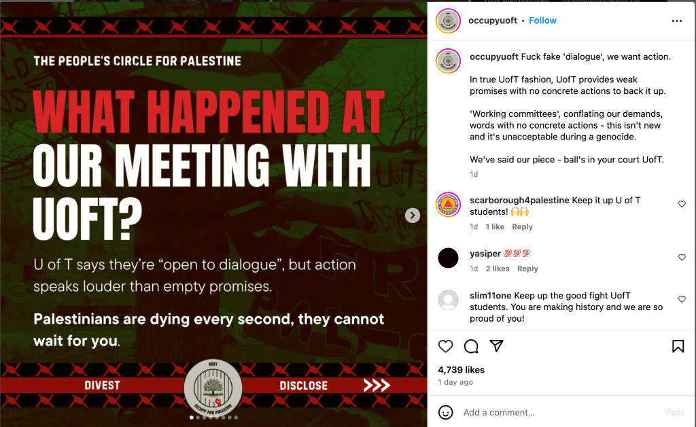Show who gave 2 likes on yasiper comment
This screenshot has height=427, width=696.
click(x=497, y=269)
